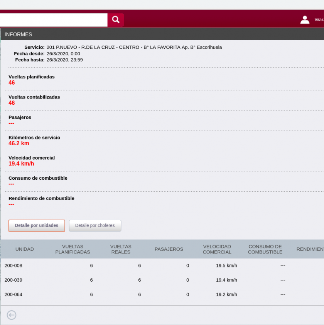Click the VUELTAS PLANIFICADAS column header
This screenshot has width=324, height=325.
pyautogui.click(x=73, y=249)
